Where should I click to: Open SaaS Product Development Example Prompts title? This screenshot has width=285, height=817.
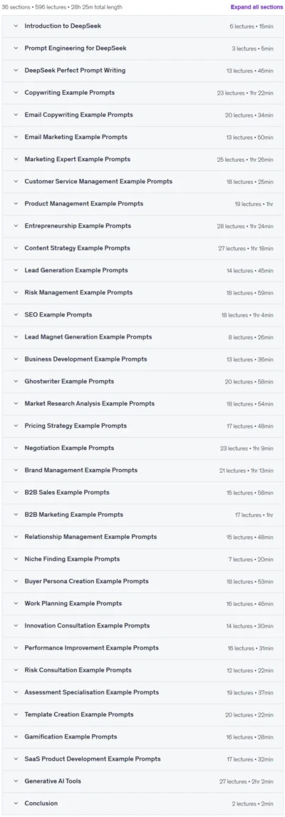[x=93, y=759]
